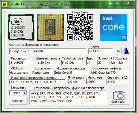137x113 pixels.
Task: Click the Intel i5-14600T CPU top photo
Action: coord(21,27)
